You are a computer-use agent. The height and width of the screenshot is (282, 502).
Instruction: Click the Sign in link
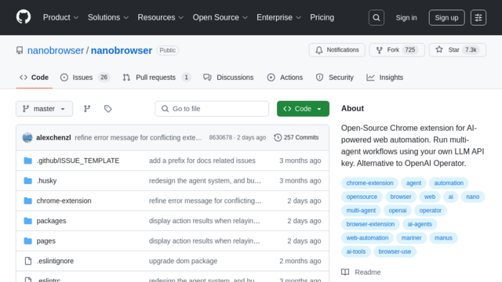[x=406, y=17]
